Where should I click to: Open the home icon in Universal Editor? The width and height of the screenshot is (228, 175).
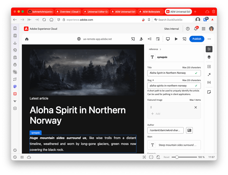pos(27,39)
